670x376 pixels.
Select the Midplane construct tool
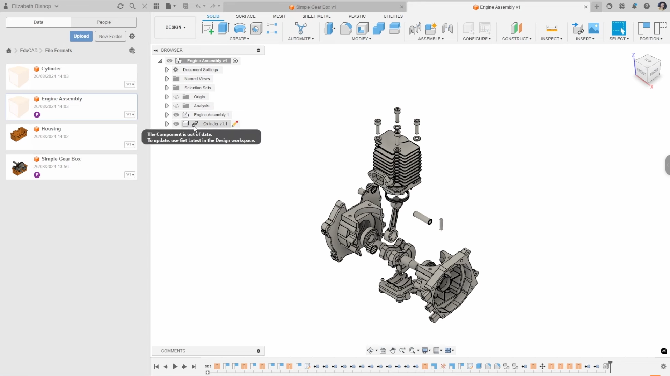pyautogui.click(x=516, y=28)
